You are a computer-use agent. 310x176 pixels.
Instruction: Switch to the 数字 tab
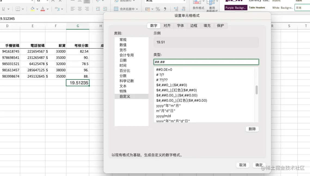[154, 25]
